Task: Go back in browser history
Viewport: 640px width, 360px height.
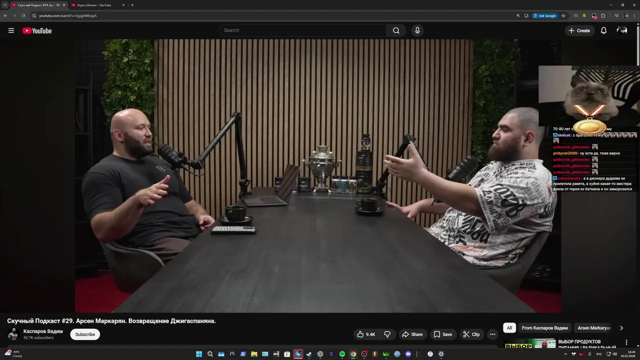Action: (5, 15)
